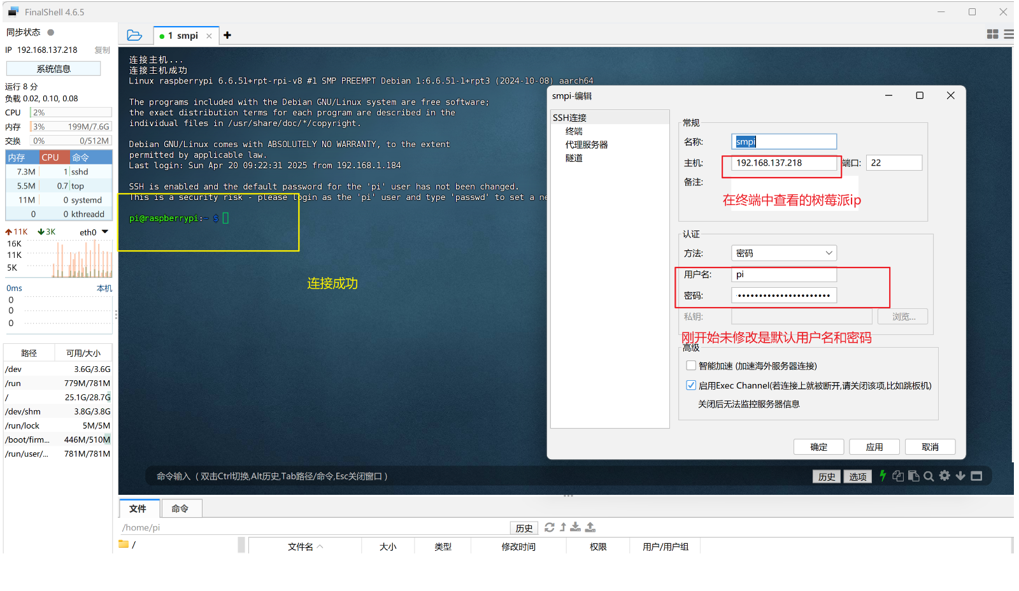Click the 系统信息 button
Viewport: 1019px width, 591px height.
coord(53,68)
